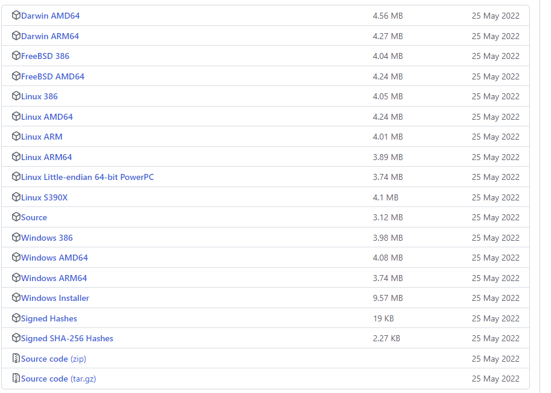This screenshot has height=393, width=551.
Task: Open the Linux Little-endian 64-bit PowerPC link
Action: (87, 176)
